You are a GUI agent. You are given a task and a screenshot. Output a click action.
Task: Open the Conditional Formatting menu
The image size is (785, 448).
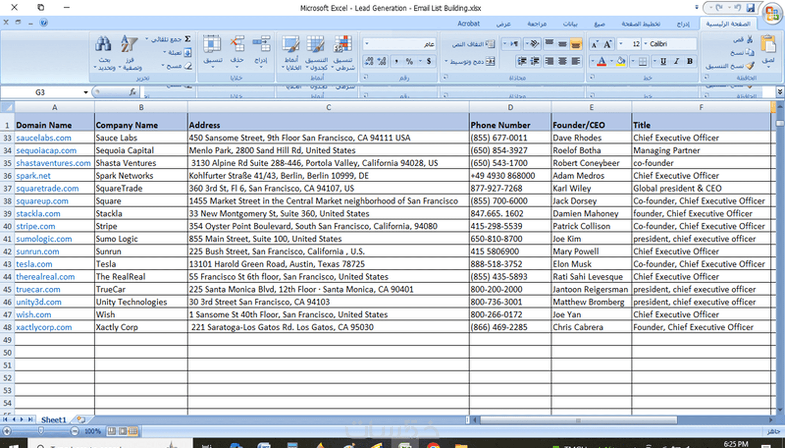pyautogui.click(x=343, y=53)
